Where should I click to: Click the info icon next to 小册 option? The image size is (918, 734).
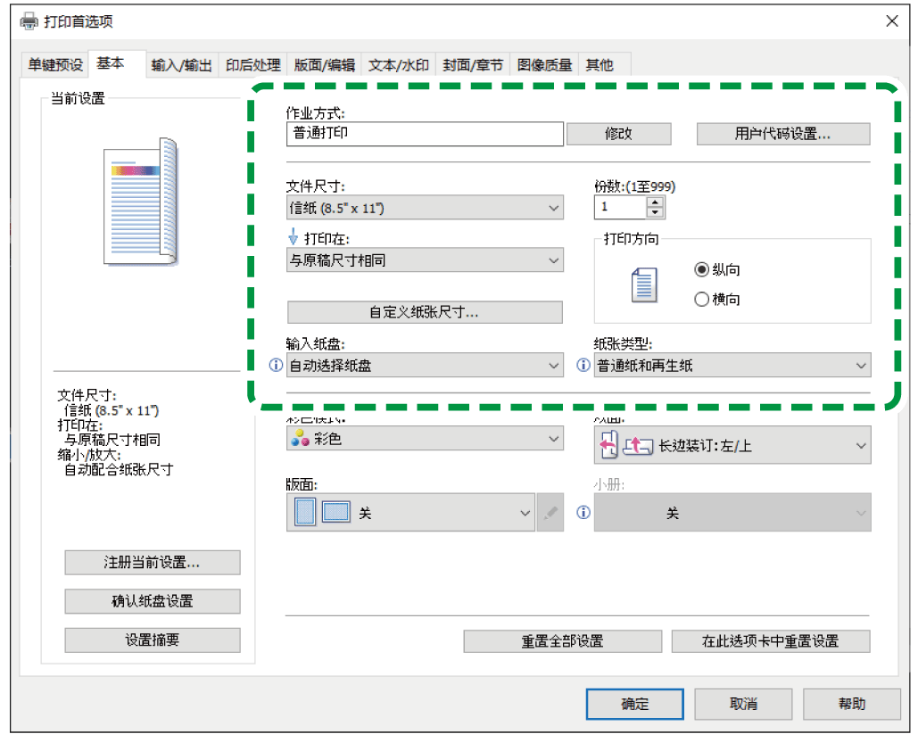[583, 513]
